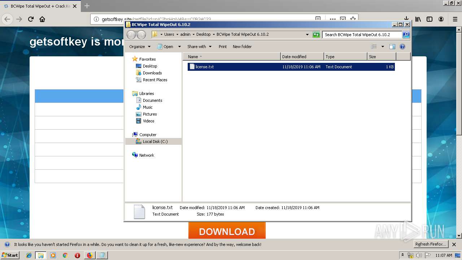Open the views options dropdown arrow

click(x=383, y=47)
